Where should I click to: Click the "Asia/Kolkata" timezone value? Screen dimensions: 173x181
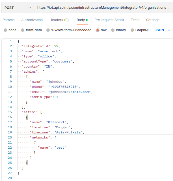click(x=68, y=133)
